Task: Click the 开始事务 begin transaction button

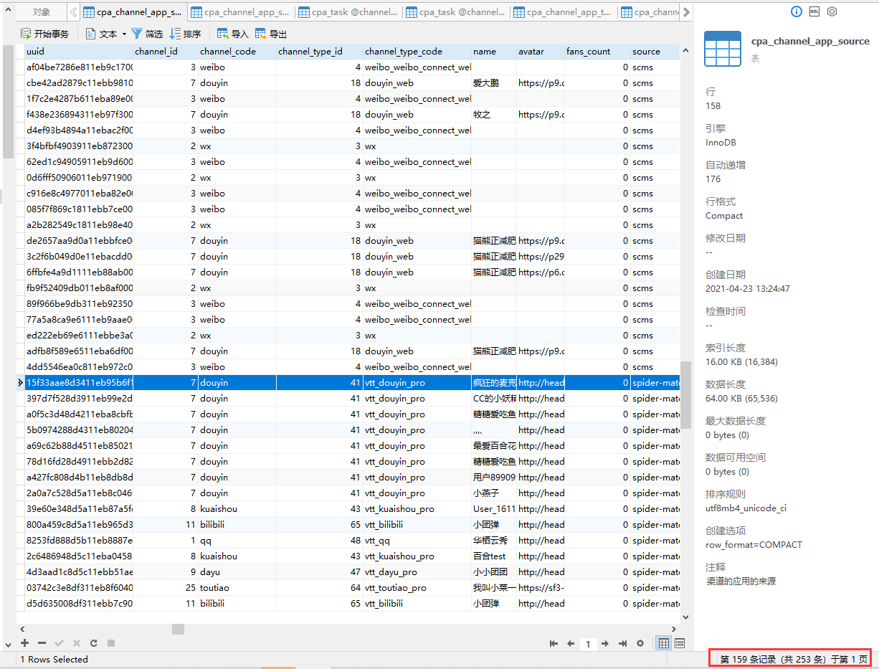Action: coord(45,34)
